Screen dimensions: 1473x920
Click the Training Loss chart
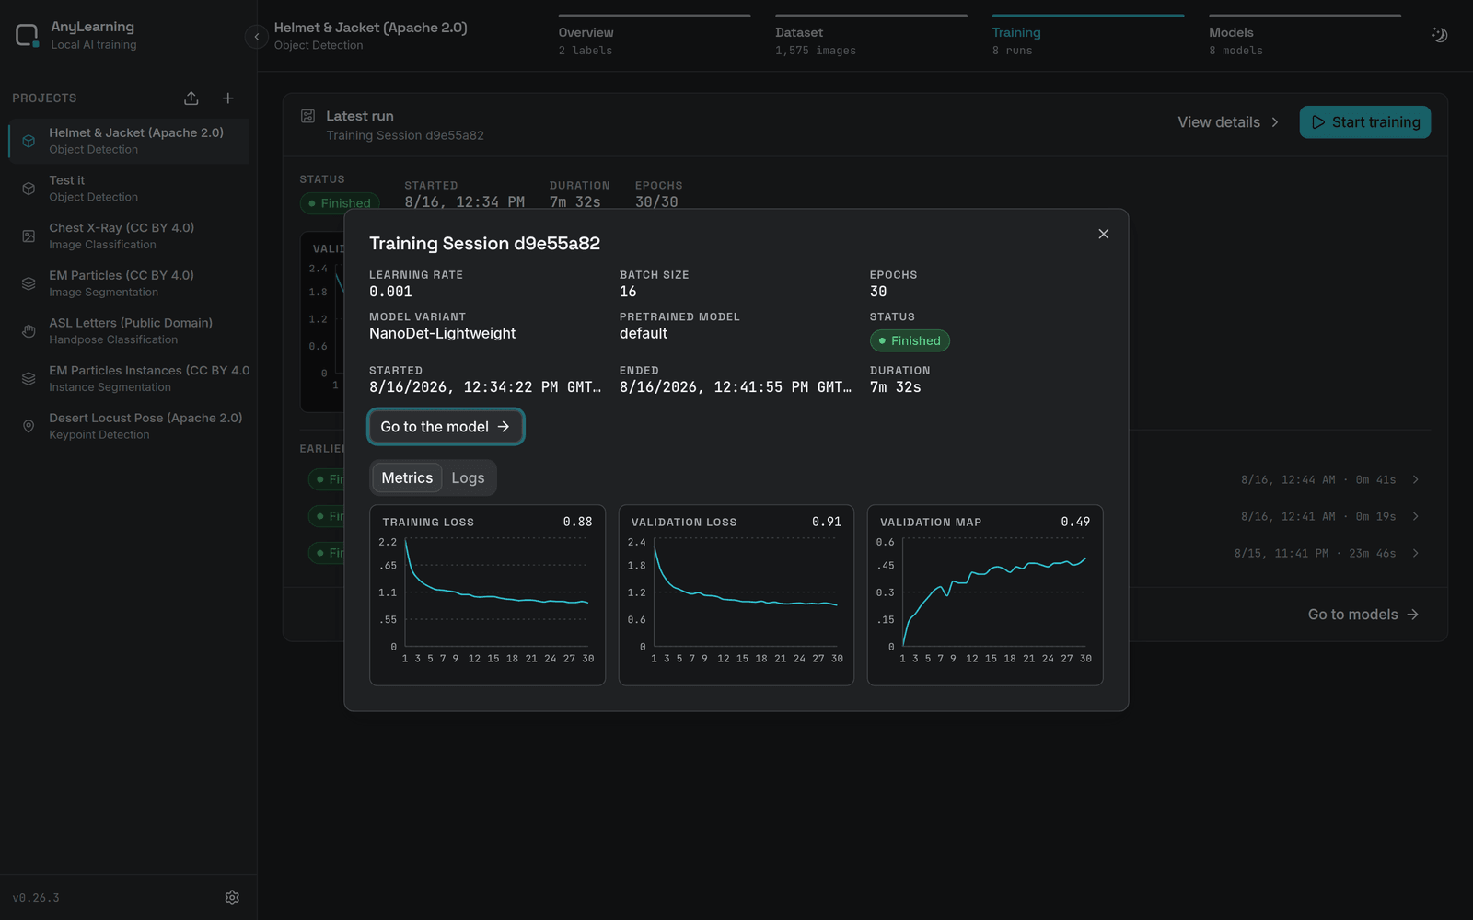(487, 595)
